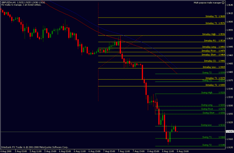Click the 'Swing Pivot 1.9270' label
Screen dimensions: 234x153
[213, 109]
